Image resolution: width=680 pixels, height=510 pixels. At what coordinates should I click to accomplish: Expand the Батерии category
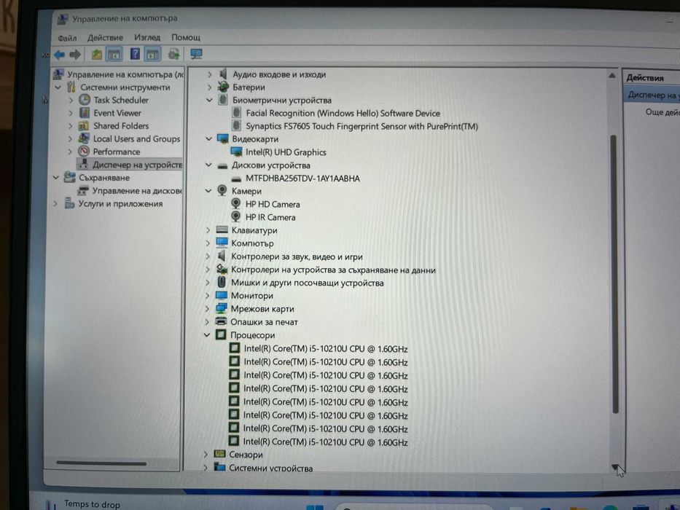click(210, 87)
